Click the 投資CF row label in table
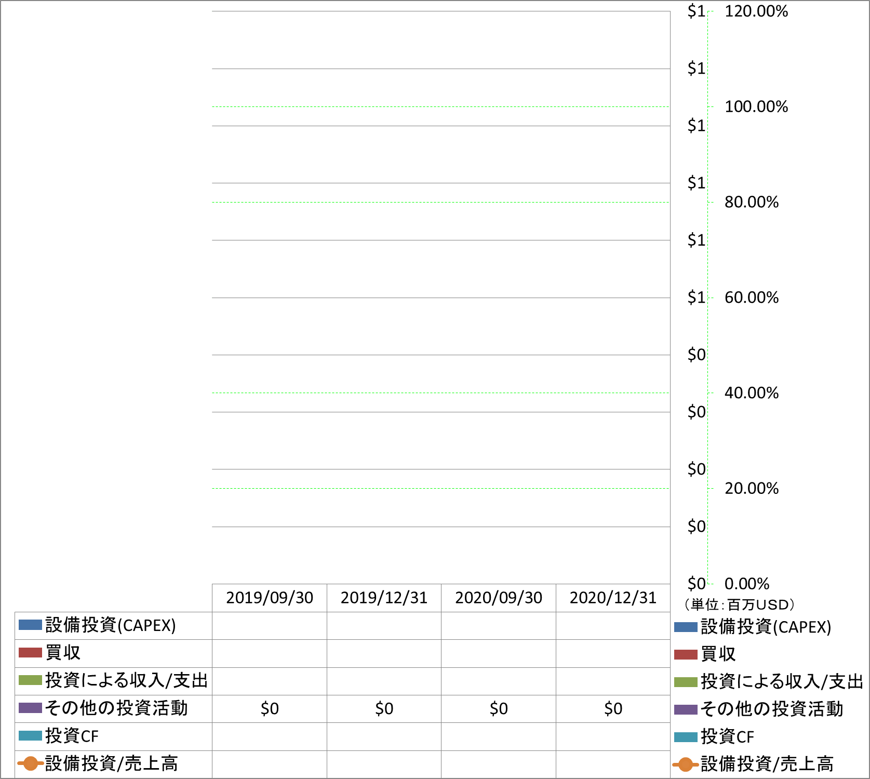 point(72,736)
